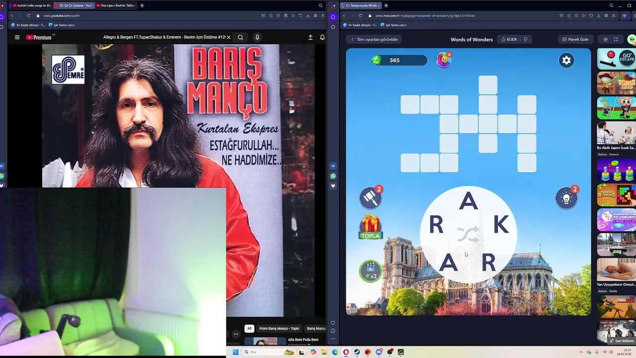Switch to 'Çıt Çıt Çedene' YouTube tab
Image resolution: width=636 pixels, height=358 pixels.
(74, 5)
